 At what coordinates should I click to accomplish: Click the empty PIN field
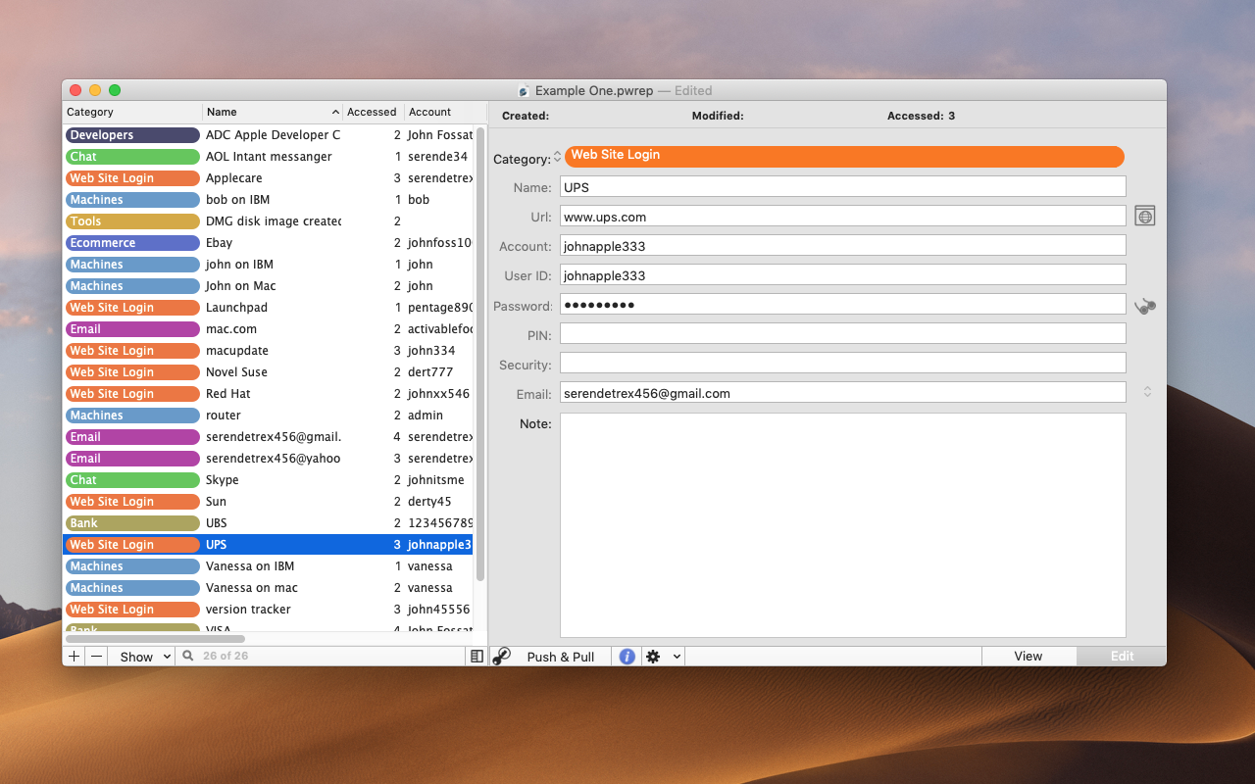842,333
